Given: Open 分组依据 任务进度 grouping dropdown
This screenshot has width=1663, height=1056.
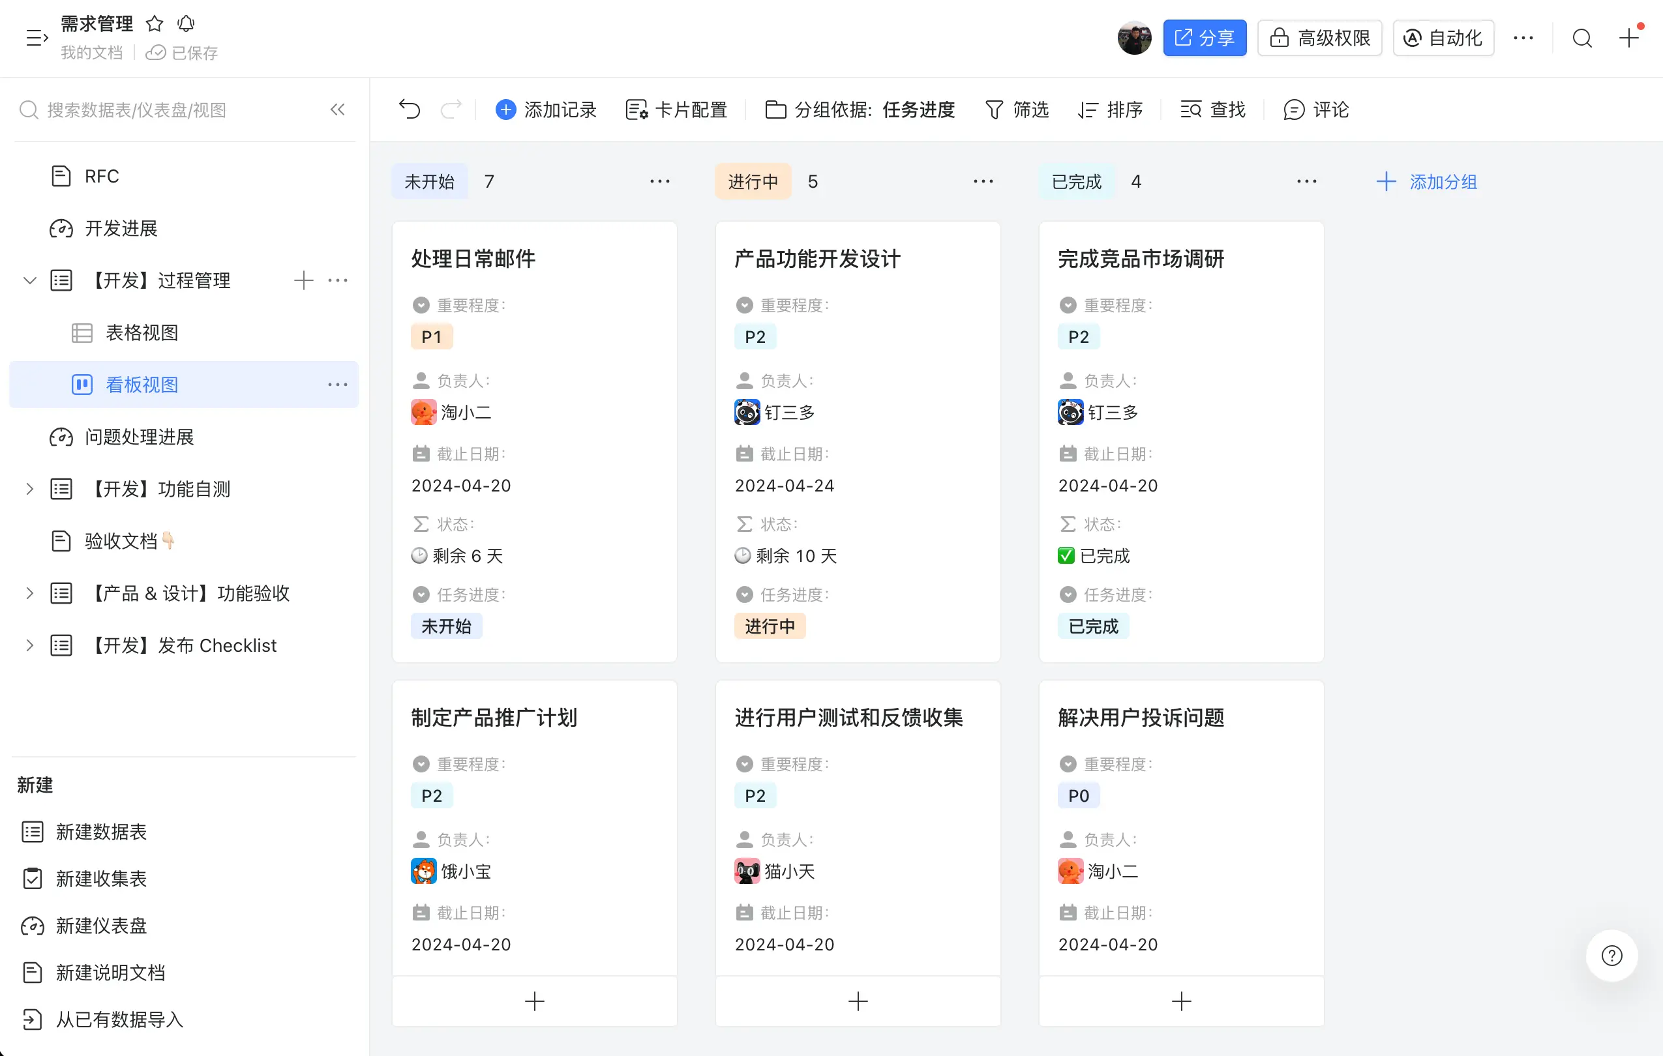Looking at the screenshot, I should [860, 110].
